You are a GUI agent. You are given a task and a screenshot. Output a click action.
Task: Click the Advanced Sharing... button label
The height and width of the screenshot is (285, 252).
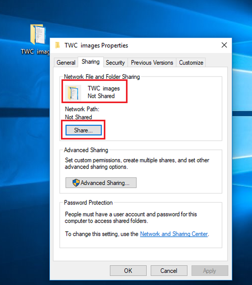[x=105, y=183]
